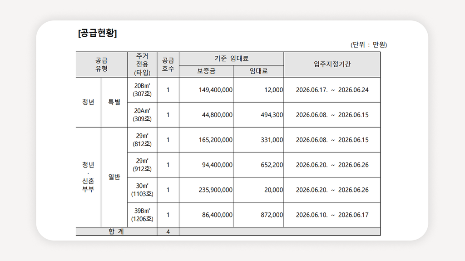Click the 청년·신혼부부 category cell
The width and height of the screenshot is (465, 261).
click(89, 177)
